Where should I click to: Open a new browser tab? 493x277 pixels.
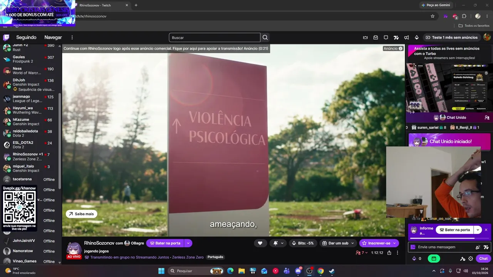coord(136,5)
